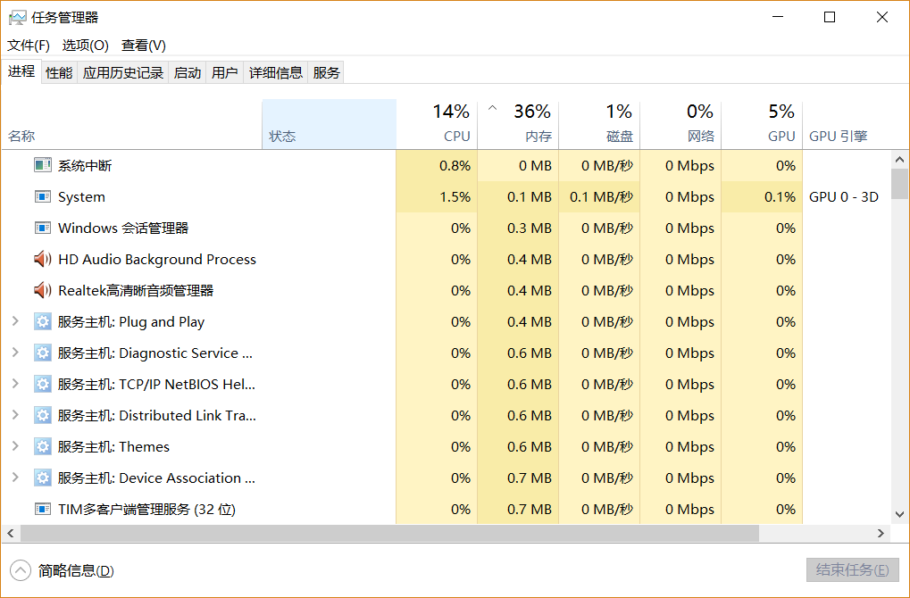The width and height of the screenshot is (910, 598).
Task: Click the HD Audio Background Process speaker icon
Action: 42,259
